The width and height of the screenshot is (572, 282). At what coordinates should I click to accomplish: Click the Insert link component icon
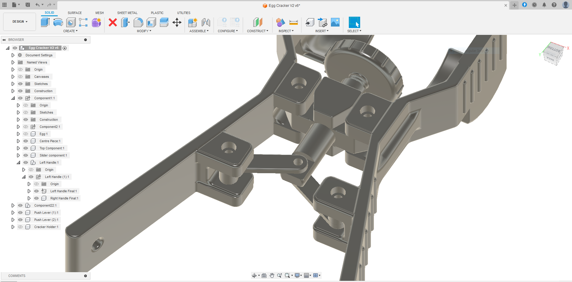pyautogui.click(x=323, y=22)
